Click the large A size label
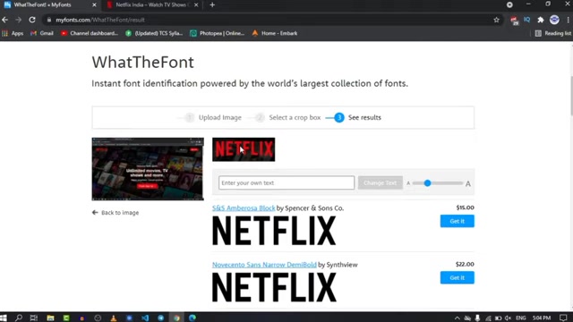 [x=468, y=183]
